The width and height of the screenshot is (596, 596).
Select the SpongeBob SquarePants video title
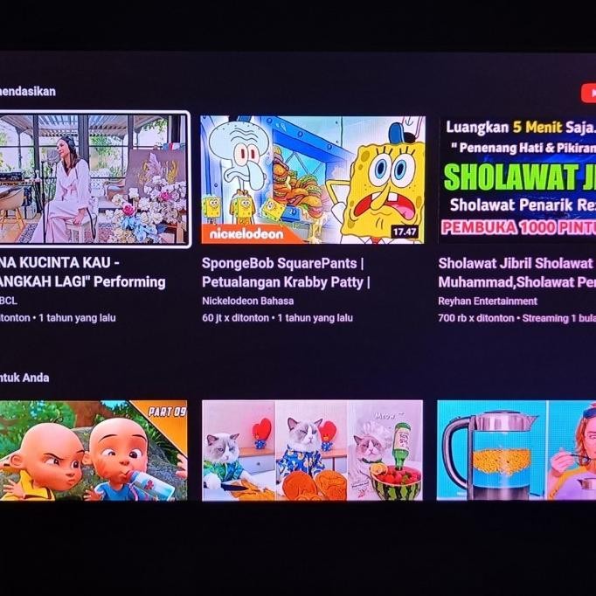286,273
